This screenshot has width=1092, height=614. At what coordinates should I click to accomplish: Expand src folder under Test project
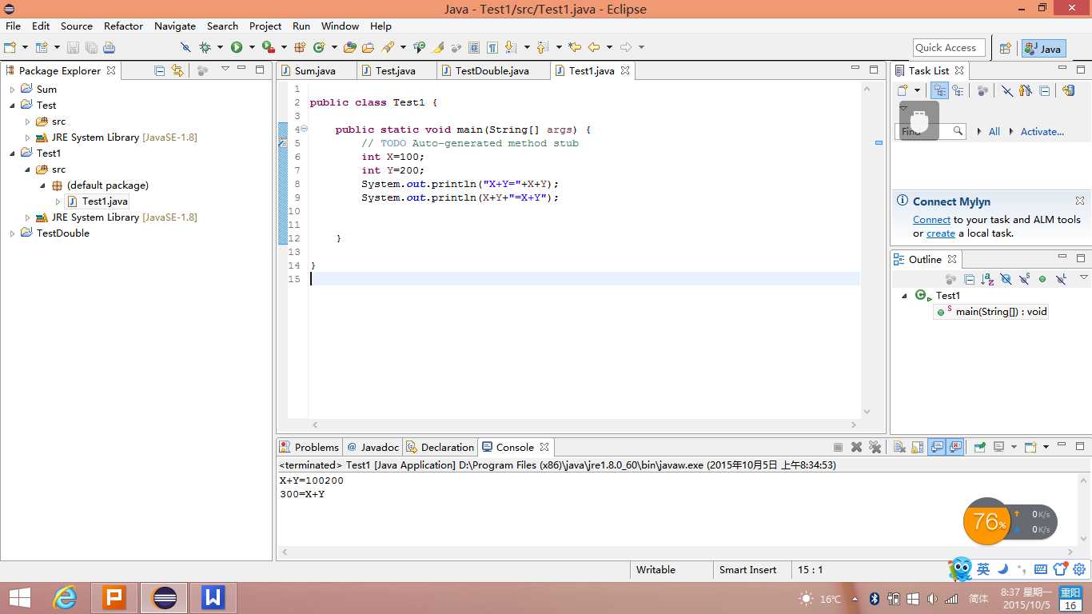pyautogui.click(x=27, y=122)
